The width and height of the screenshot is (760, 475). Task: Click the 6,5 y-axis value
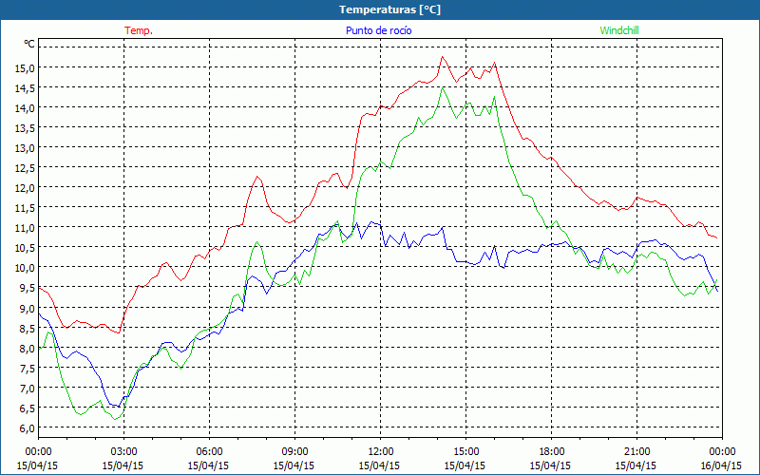tap(28, 408)
